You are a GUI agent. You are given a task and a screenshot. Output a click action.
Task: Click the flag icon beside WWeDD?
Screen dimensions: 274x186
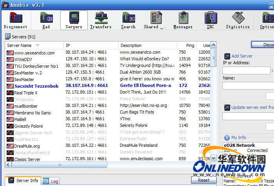click(x=10, y=60)
